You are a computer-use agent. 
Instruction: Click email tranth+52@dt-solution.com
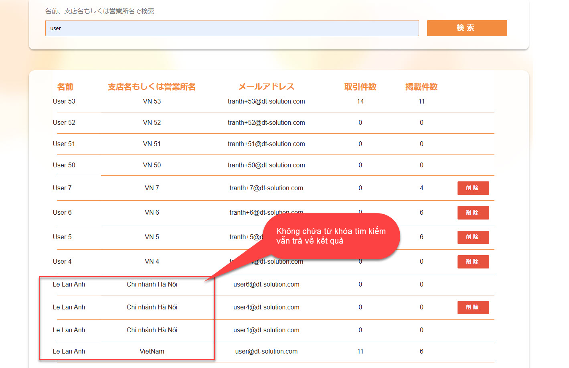click(x=266, y=123)
